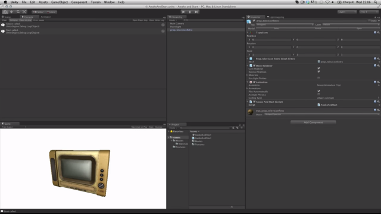Click the Clear console button

point(4,20)
